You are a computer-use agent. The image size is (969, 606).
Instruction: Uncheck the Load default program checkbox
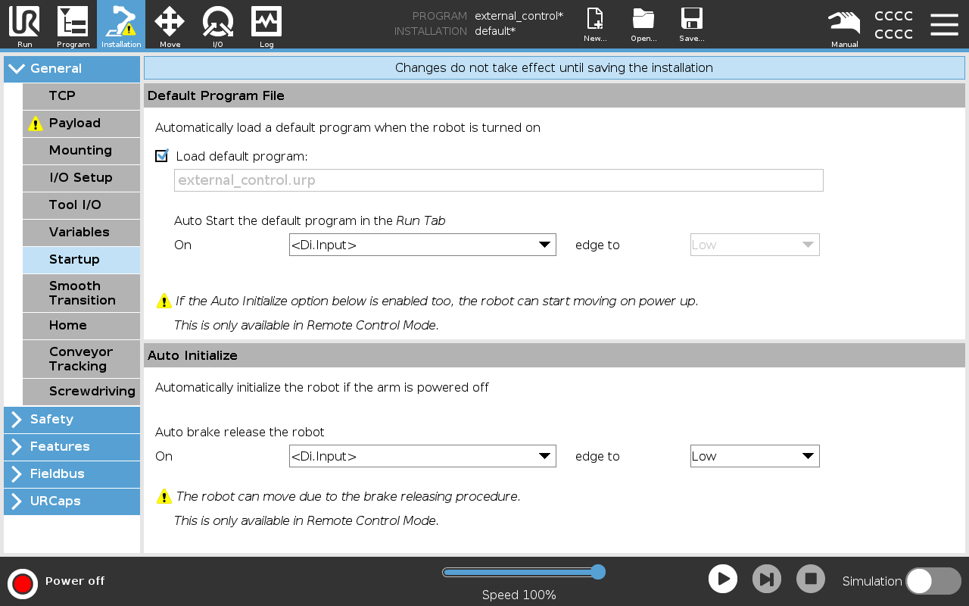pyautogui.click(x=161, y=156)
